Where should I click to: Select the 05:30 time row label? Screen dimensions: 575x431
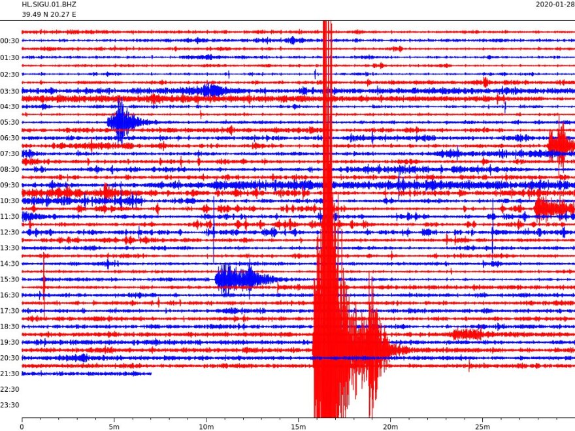[x=10, y=122]
